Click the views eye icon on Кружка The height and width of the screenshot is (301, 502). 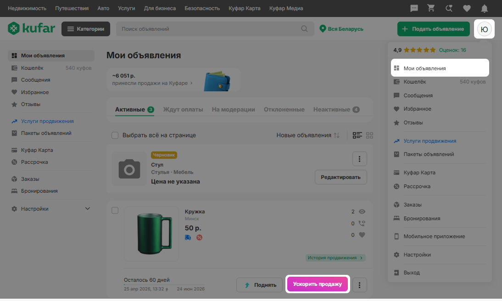pos(362,212)
